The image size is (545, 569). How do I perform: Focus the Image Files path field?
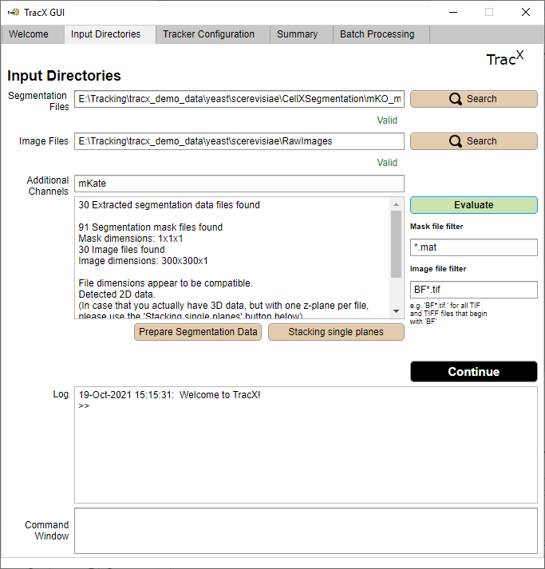[x=239, y=141]
